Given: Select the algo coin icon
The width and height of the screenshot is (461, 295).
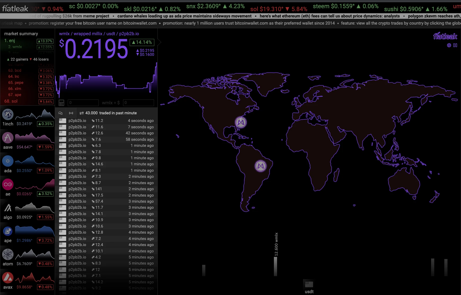Looking at the screenshot, I should coord(8,208).
